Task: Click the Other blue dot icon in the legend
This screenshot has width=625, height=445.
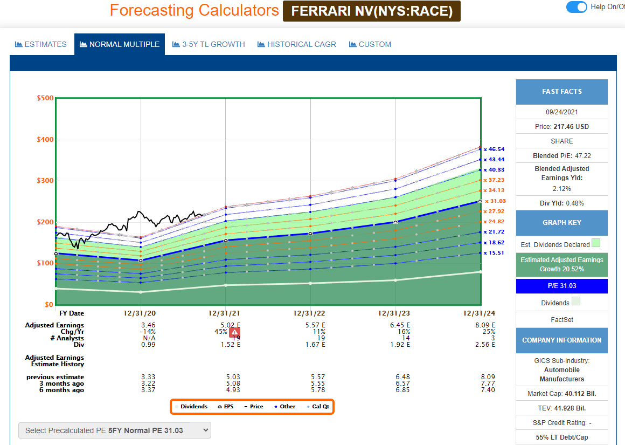Action: coord(276,407)
